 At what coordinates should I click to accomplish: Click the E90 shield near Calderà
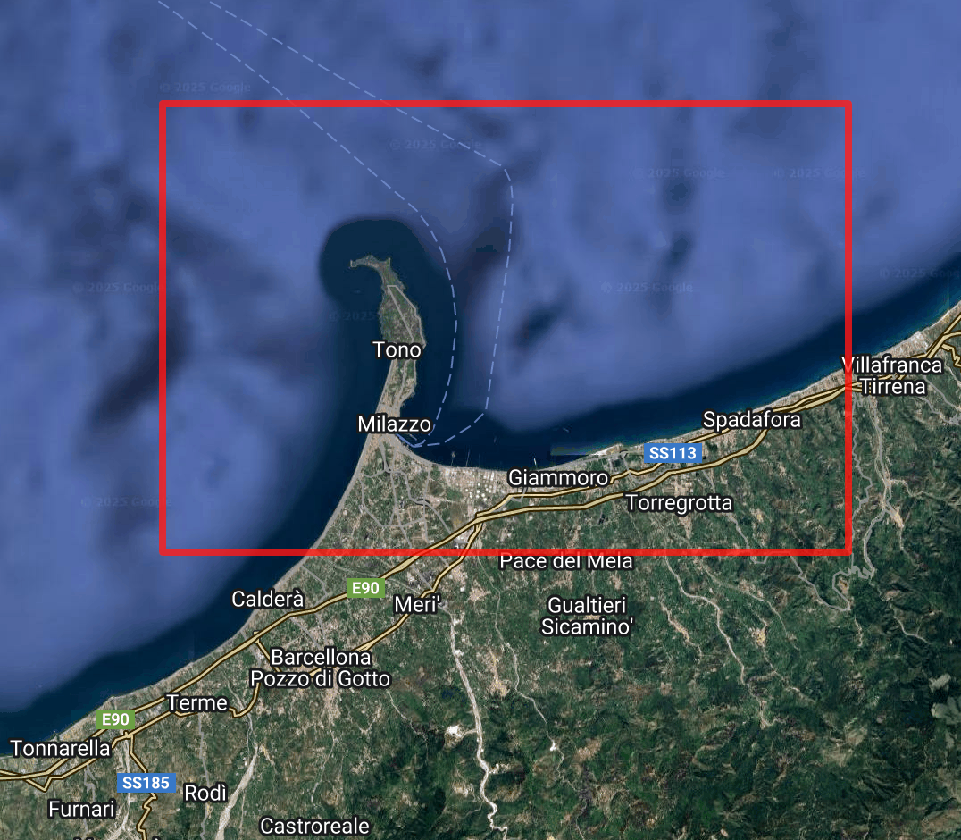tap(366, 588)
